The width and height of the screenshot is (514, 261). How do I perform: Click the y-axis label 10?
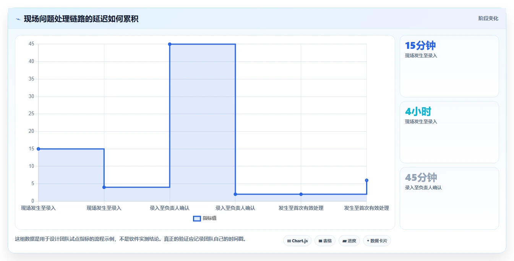[x=31, y=166]
